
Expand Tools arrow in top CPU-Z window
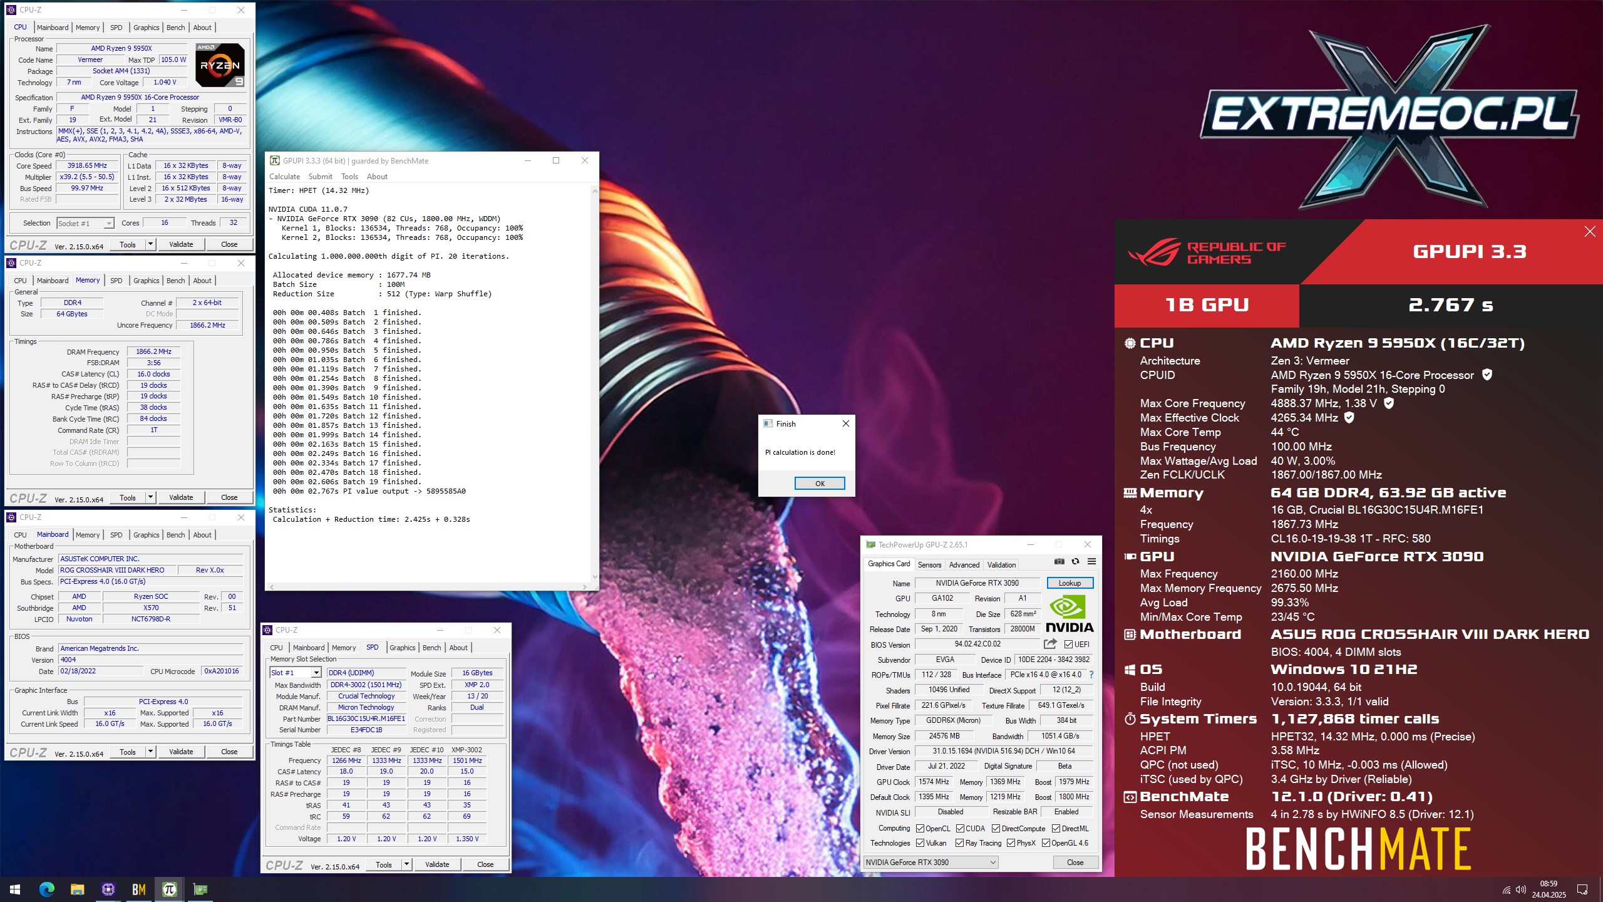tap(150, 244)
